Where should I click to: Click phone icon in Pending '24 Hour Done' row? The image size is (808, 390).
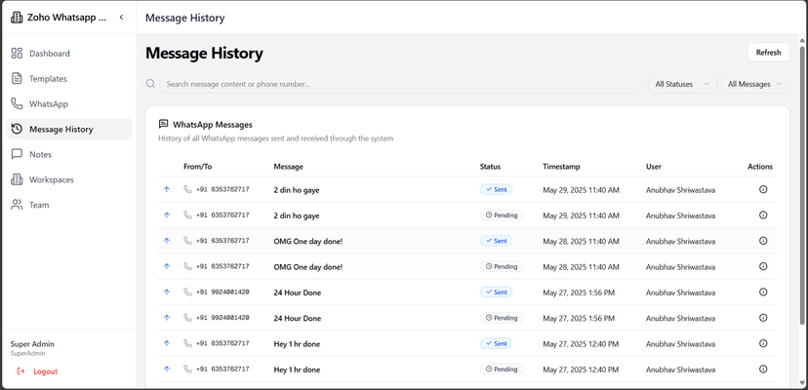tap(187, 317)
